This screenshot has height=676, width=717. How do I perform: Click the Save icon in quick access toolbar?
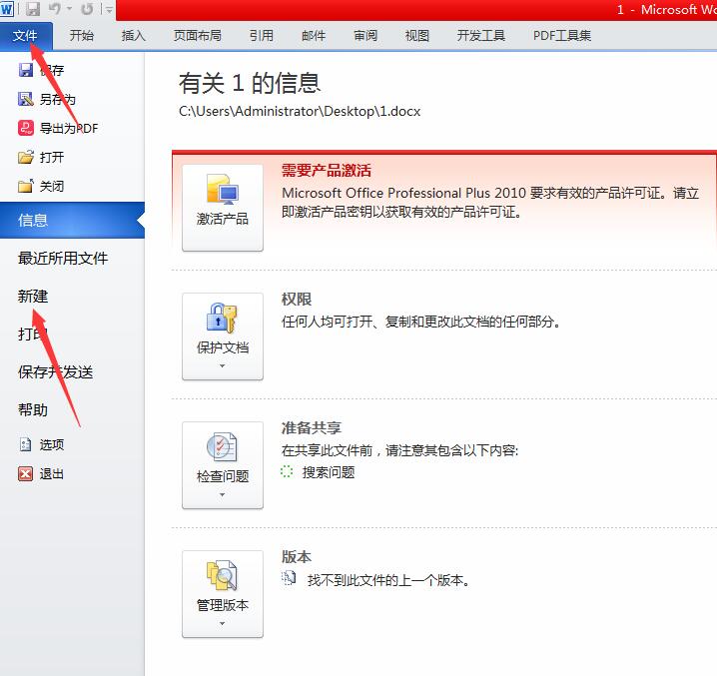33,9
